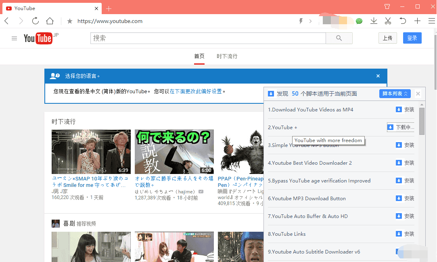
Task: Click the undo closed tab icon
Action: (x=402, y=21)
